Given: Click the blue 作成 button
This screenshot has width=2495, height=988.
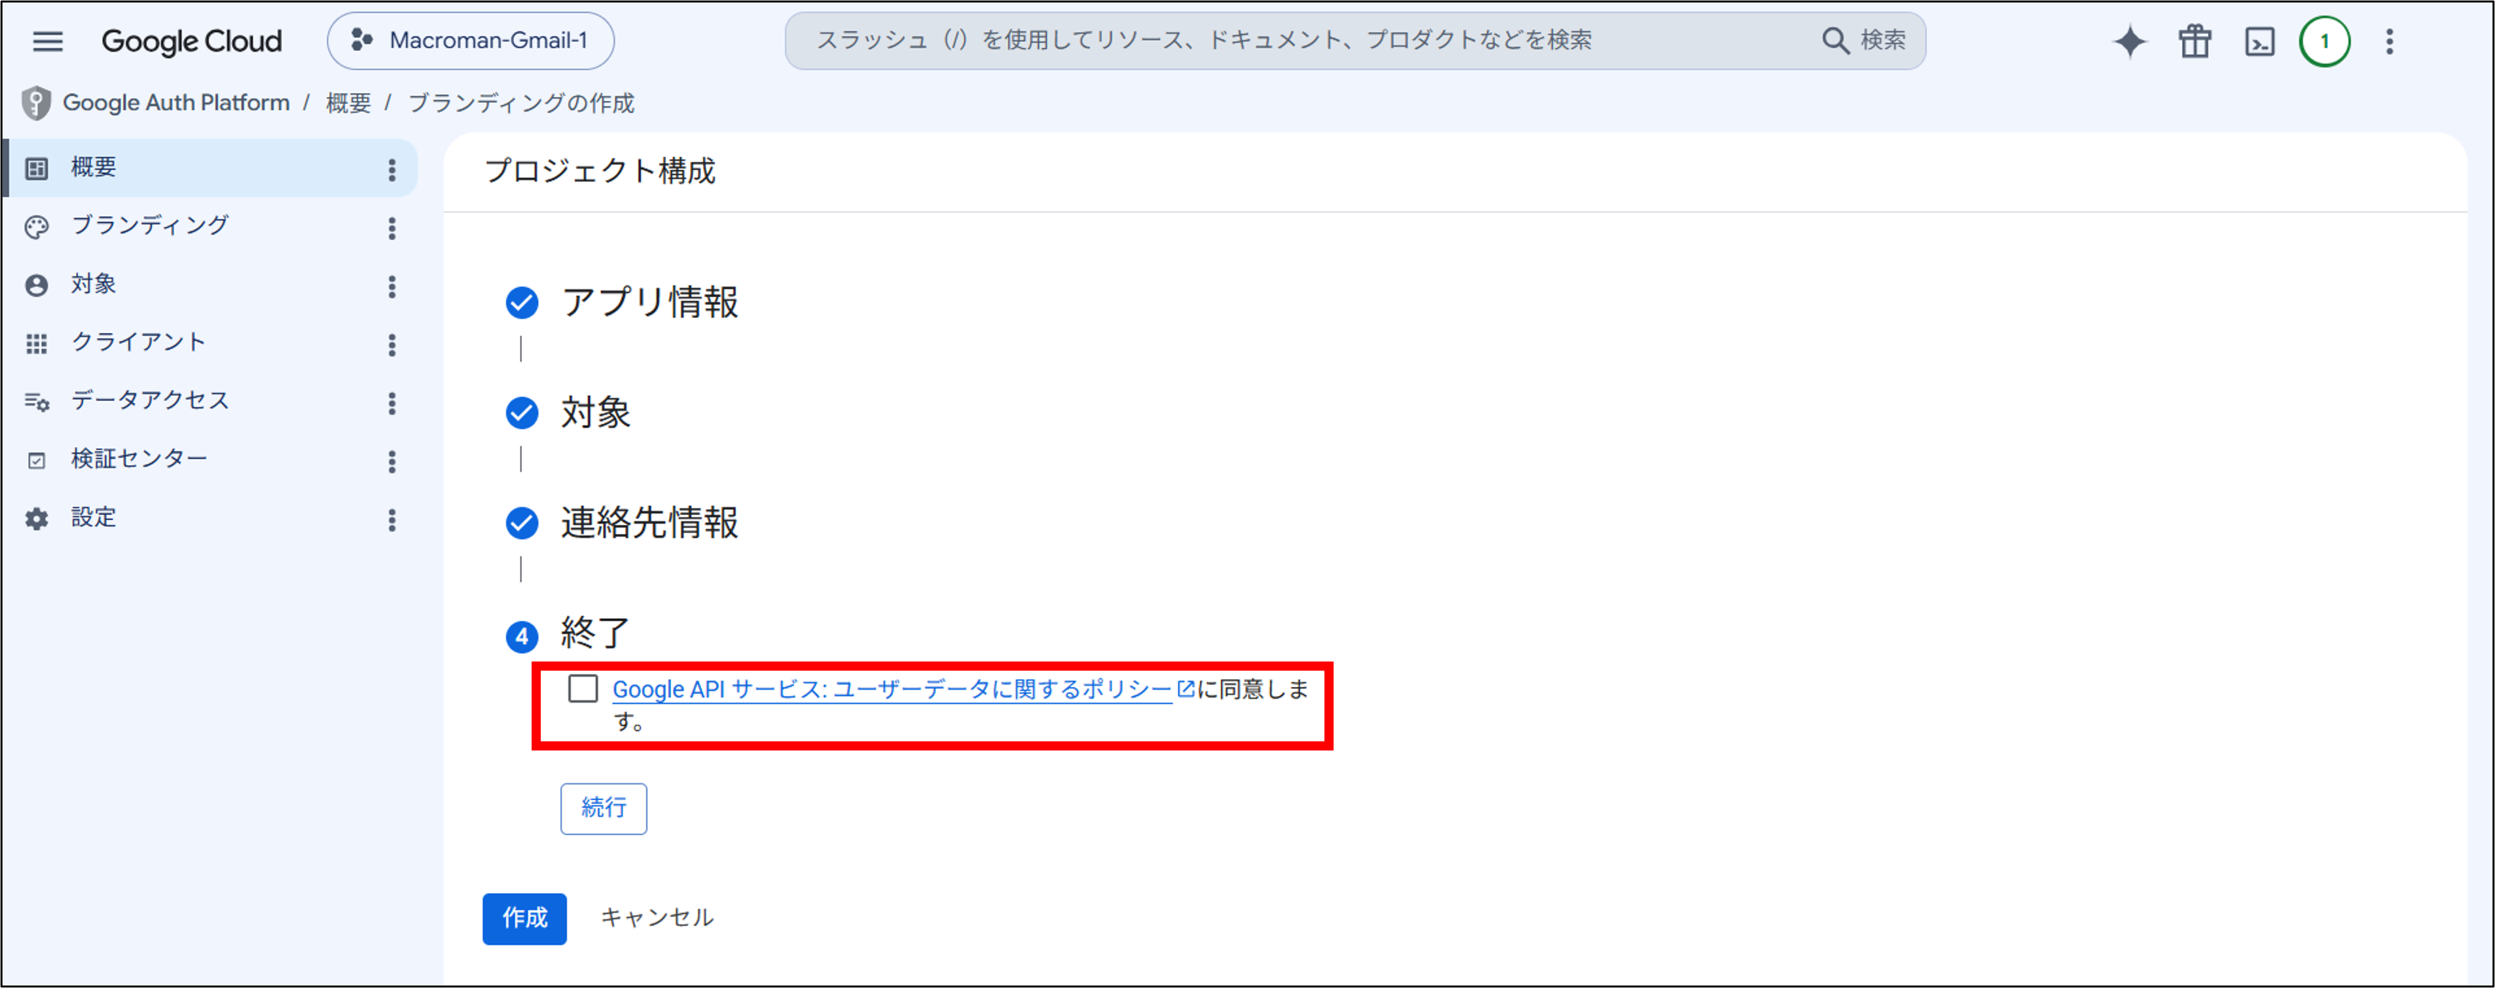Looking at the screenshot, I should (525, 919).
